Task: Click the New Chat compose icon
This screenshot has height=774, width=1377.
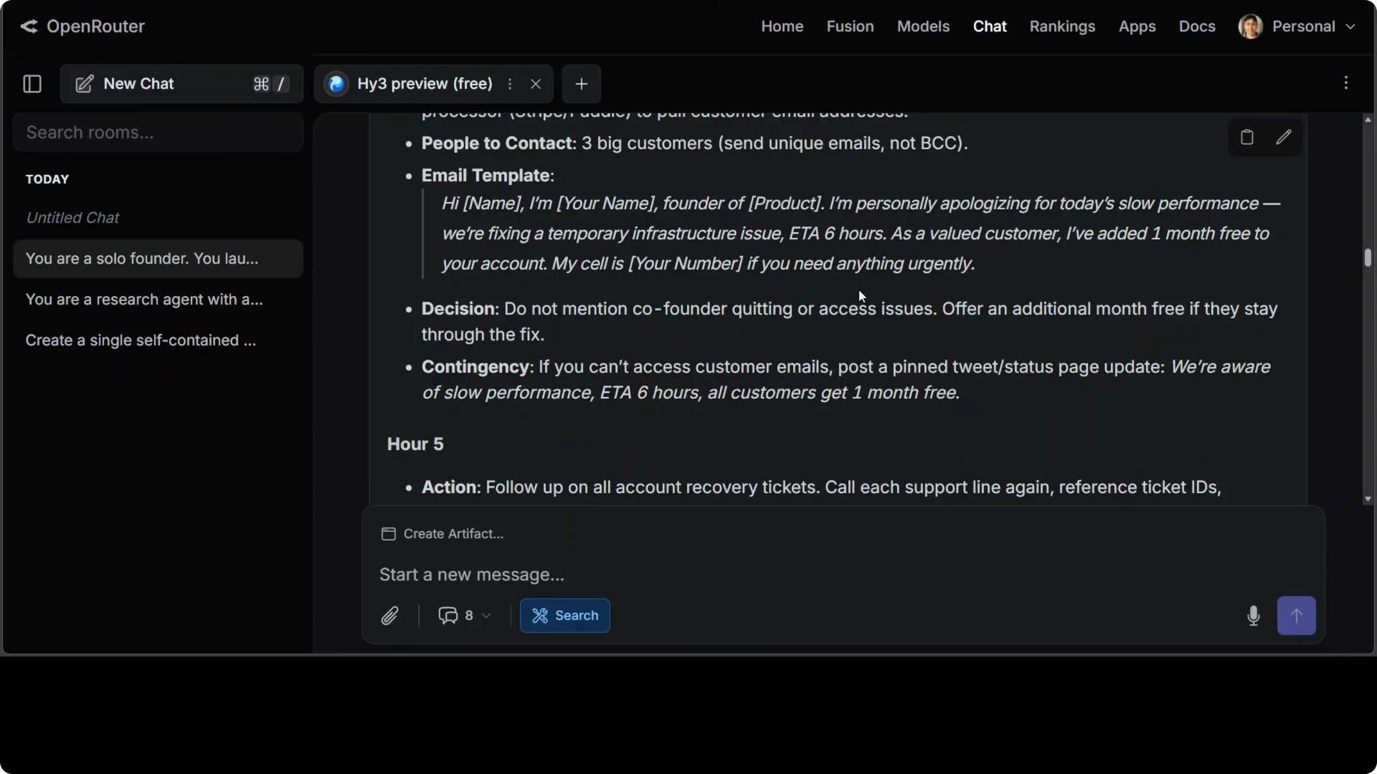Action: tap(85, 84)
